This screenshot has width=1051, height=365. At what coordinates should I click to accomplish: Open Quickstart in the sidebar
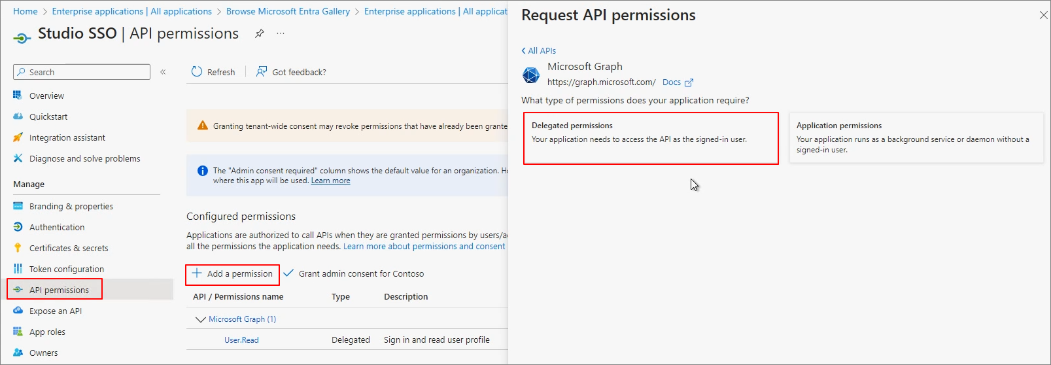[x=48, y=116]
